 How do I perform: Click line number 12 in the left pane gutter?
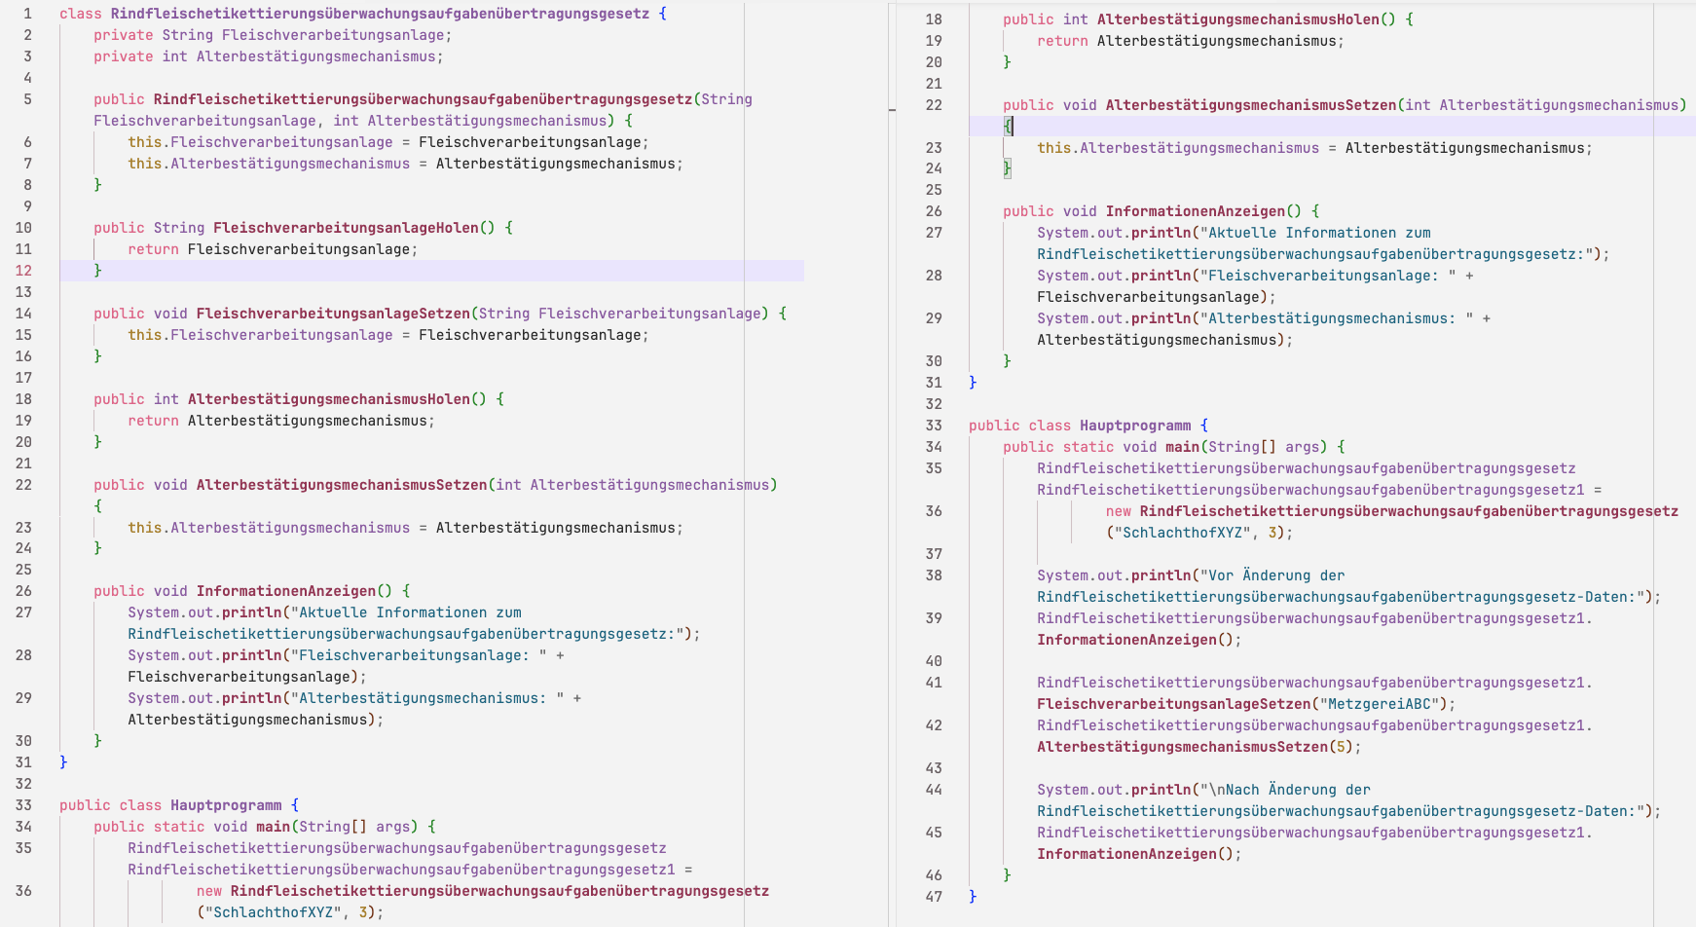23,271
